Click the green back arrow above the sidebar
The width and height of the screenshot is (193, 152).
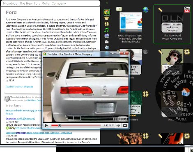click(107, 2)
